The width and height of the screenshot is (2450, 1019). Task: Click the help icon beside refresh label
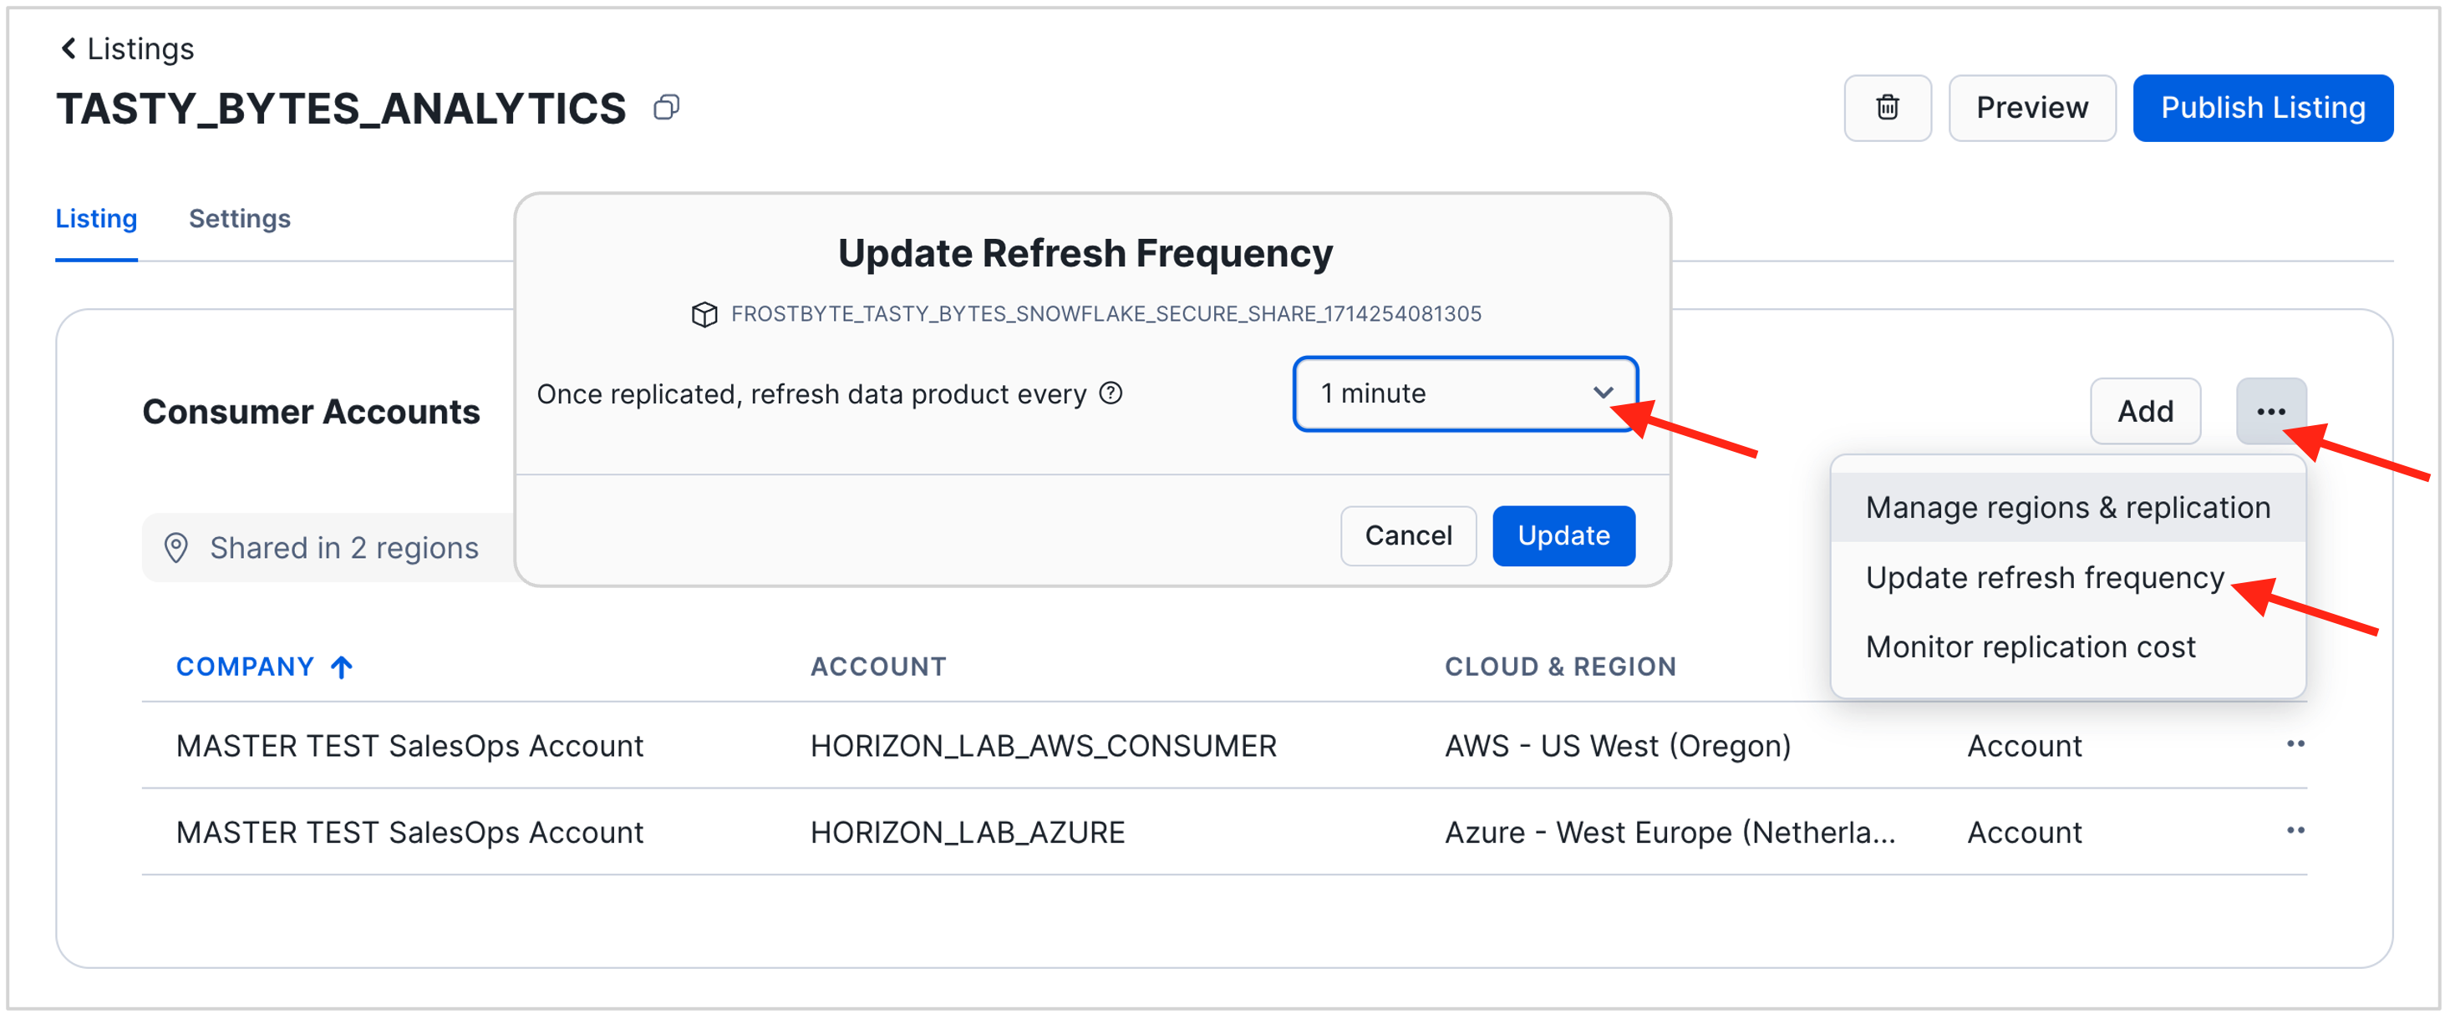point(1111,393)
